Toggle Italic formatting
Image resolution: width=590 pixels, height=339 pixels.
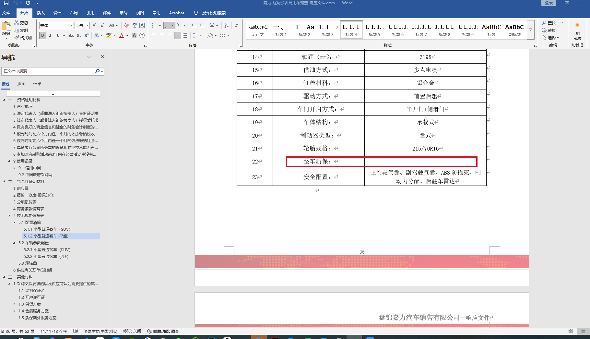(x=50, y=35)
